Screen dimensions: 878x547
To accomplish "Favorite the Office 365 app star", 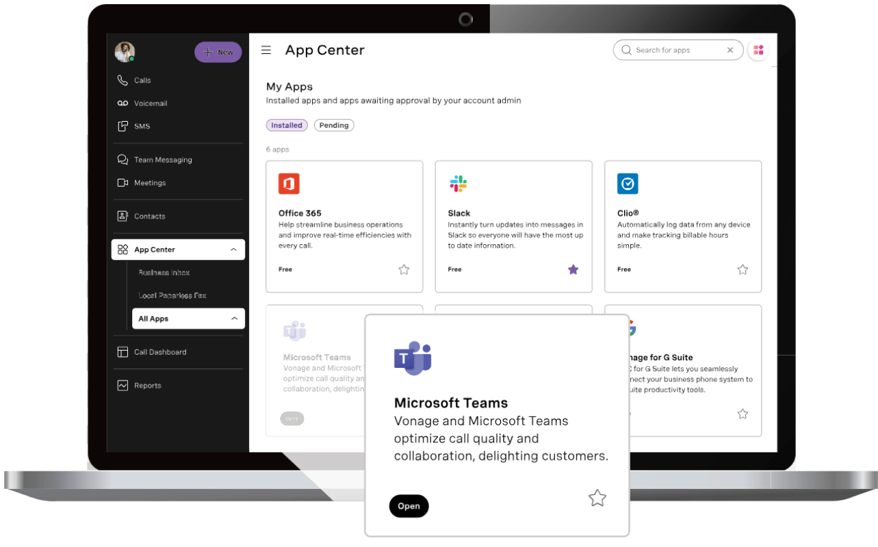I will (x=404, y=269).
